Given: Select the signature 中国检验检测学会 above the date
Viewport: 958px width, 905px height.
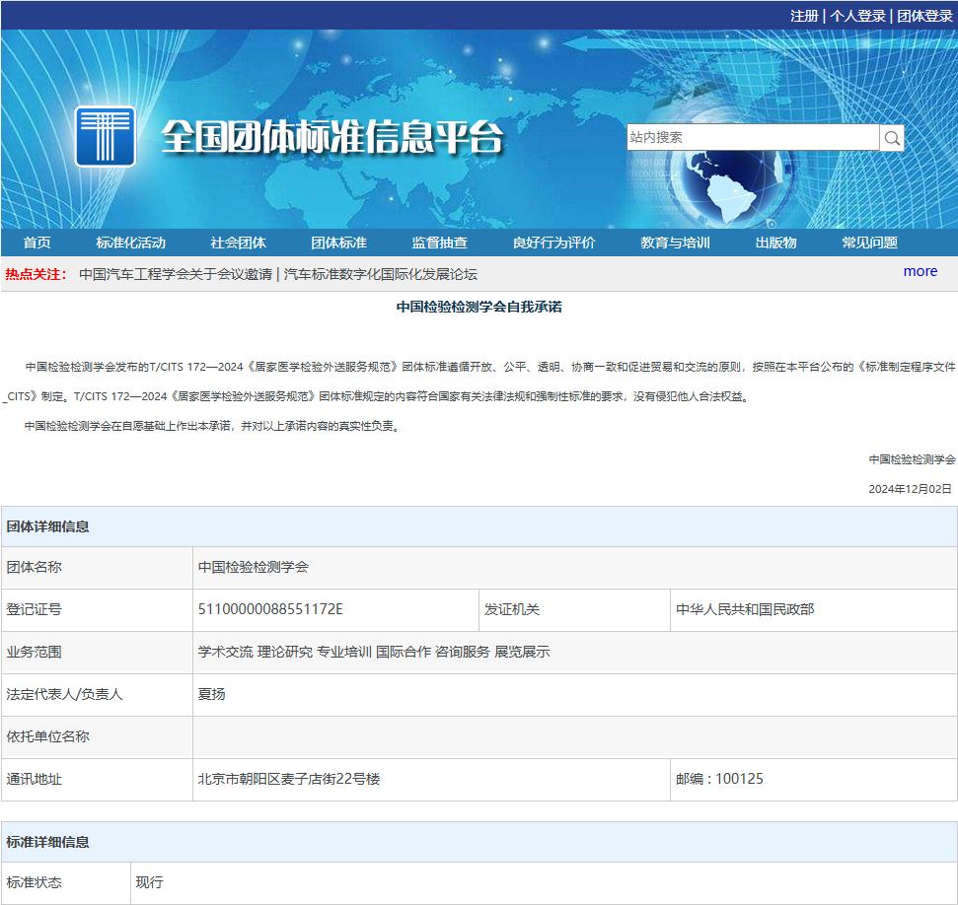Looking at the screenshot, I should pyautogui.click(x=913, y=459).
